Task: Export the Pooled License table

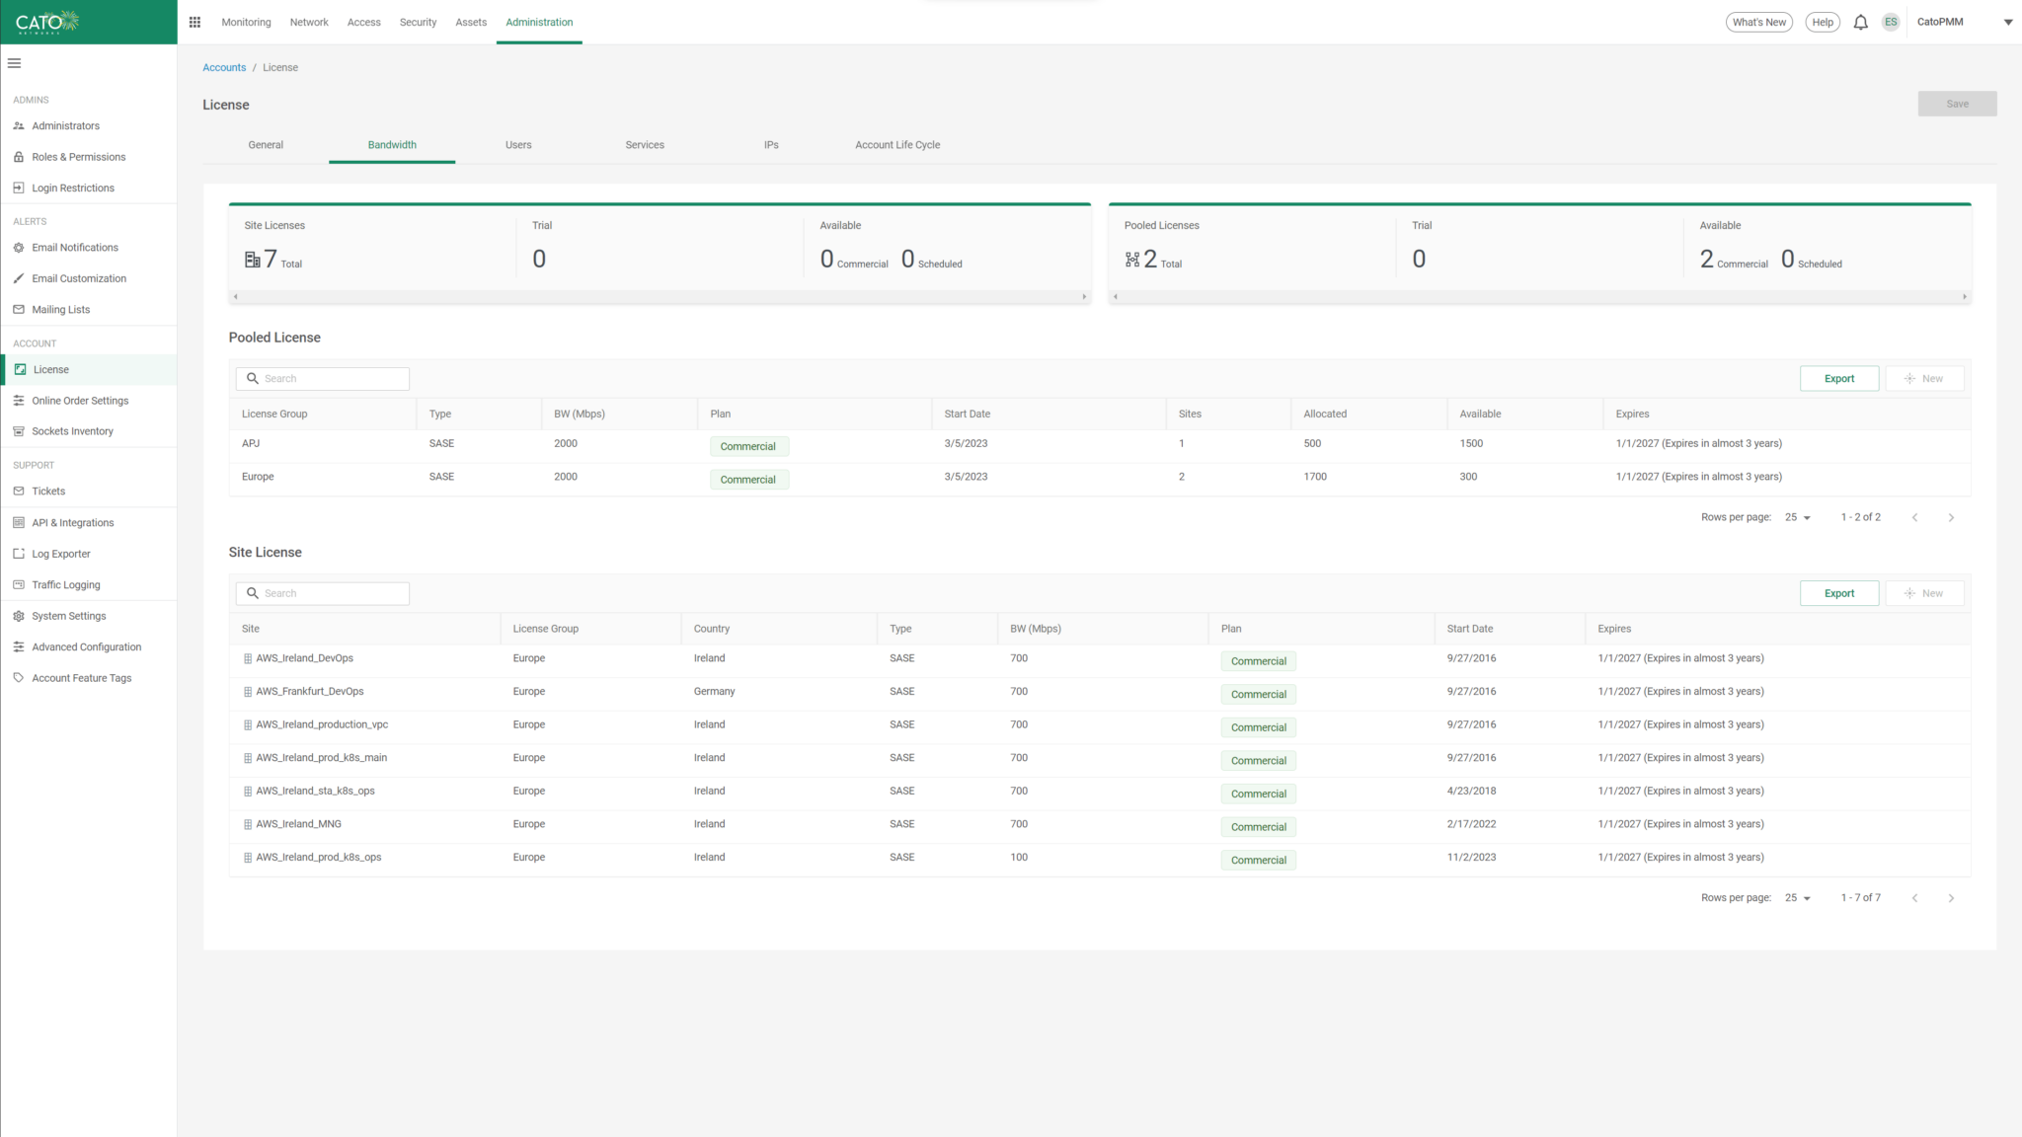Action: [x=1839, y=378]
